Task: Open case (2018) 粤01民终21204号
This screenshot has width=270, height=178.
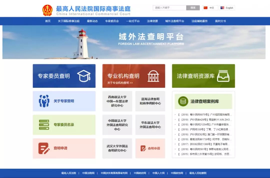Action: [205, 124]
